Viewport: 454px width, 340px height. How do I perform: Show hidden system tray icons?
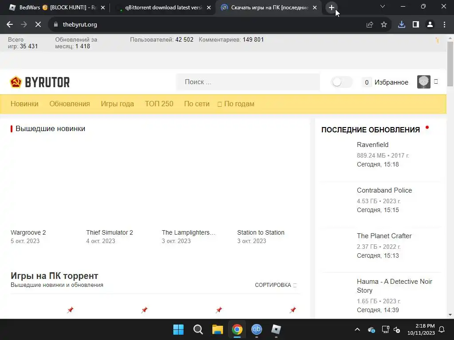coord(357,329)
